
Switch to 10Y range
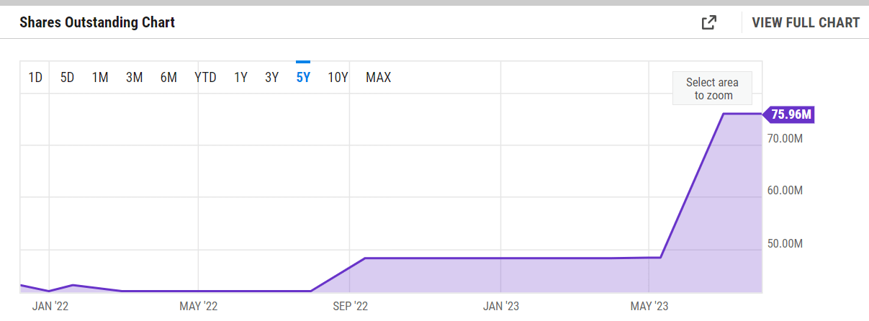tap(338, 77)
